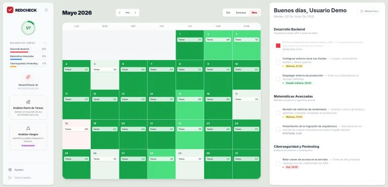Click the Mayo 2026 heading
388x187 pixels.
(x=77, y=13)
